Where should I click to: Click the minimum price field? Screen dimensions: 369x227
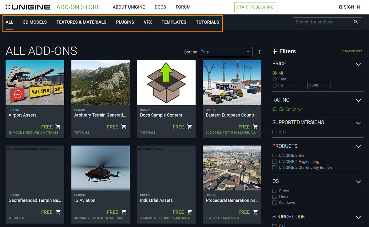click(x=290, y=86)
